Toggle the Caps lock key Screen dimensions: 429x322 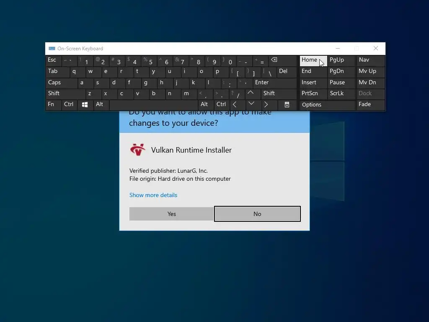tap(62, 83)
